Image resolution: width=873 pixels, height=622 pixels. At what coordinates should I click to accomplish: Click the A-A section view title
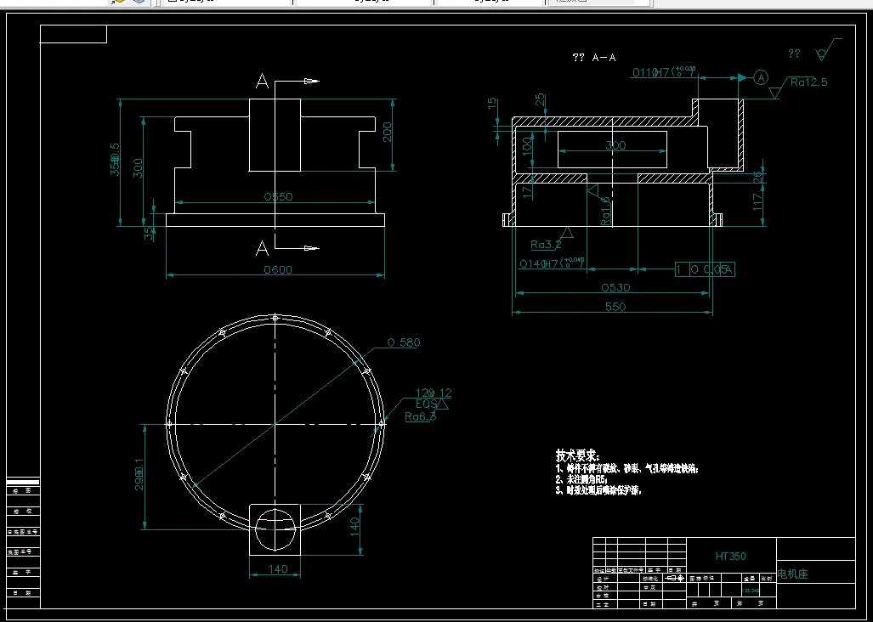click(x=594, y=57)
